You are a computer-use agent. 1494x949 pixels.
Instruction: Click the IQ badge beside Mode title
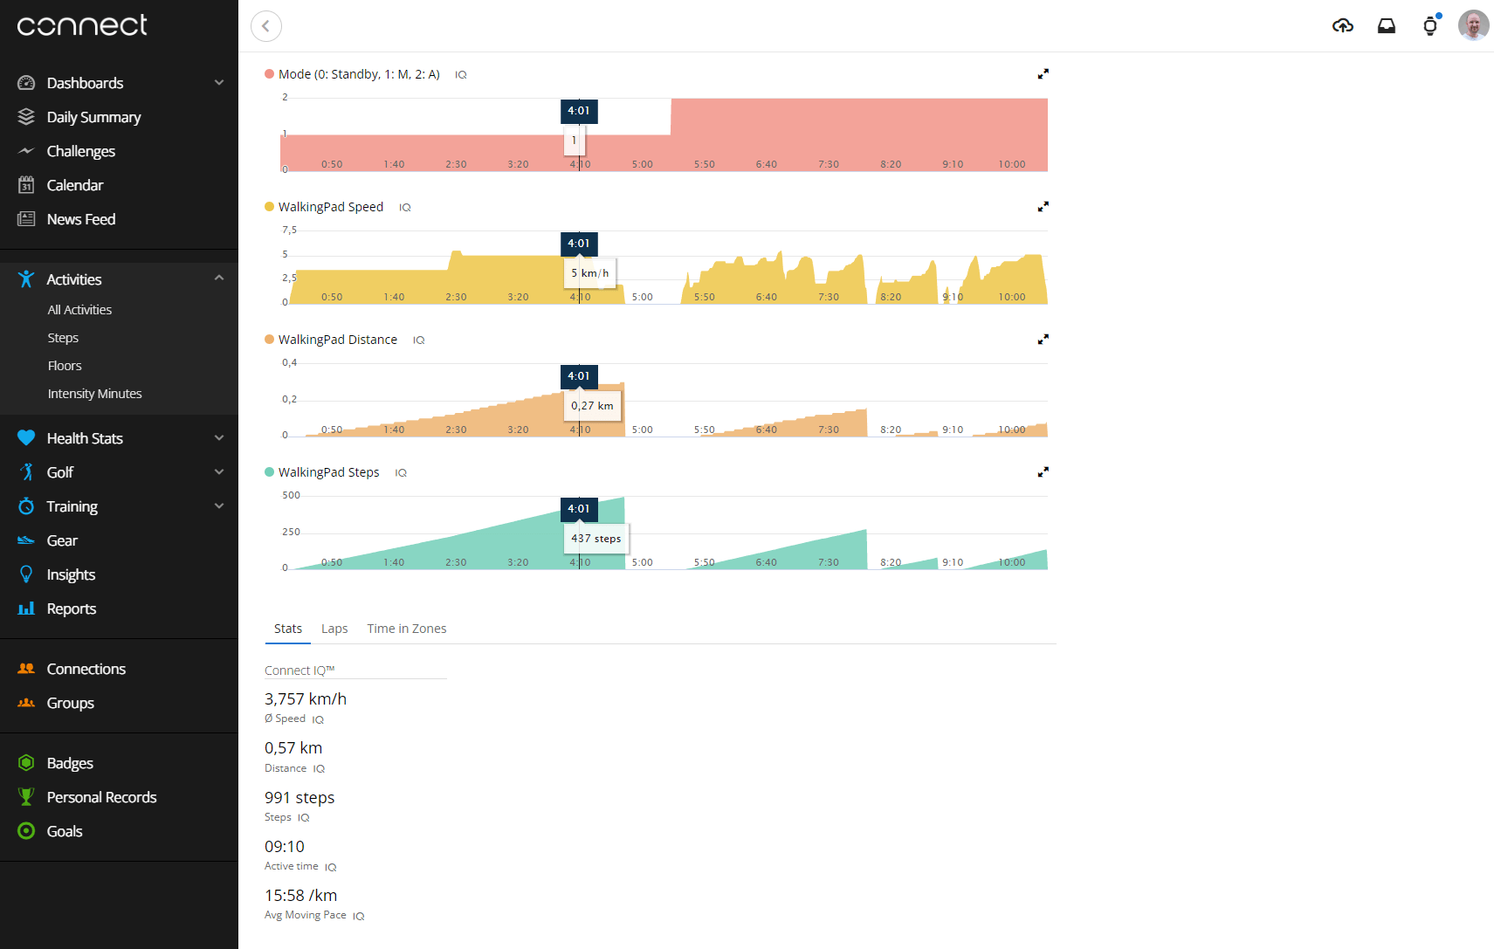(461, 75)
